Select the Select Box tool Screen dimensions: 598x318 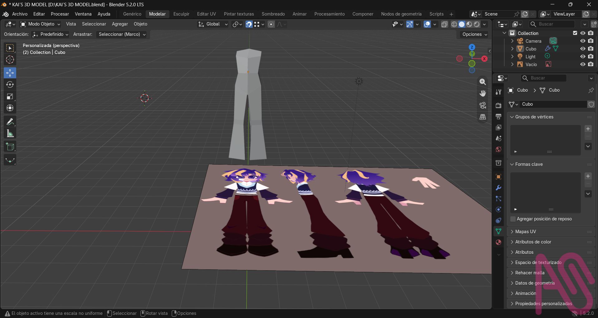click(x=10, y=48)
